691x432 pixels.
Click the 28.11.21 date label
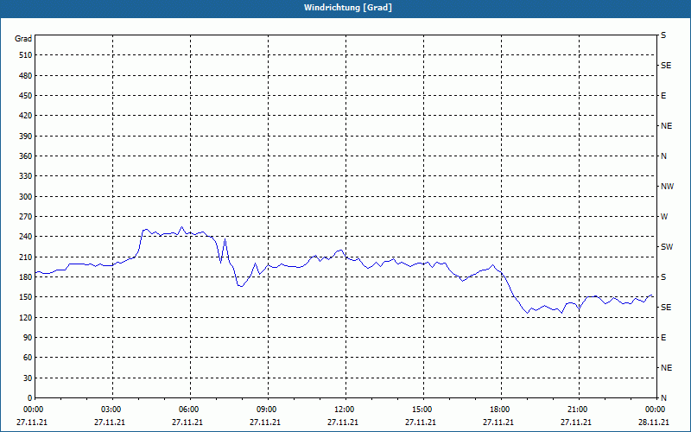point(654,422)
